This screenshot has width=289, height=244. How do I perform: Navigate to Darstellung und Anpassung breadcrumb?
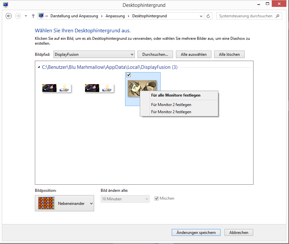(x=74, y=16)
